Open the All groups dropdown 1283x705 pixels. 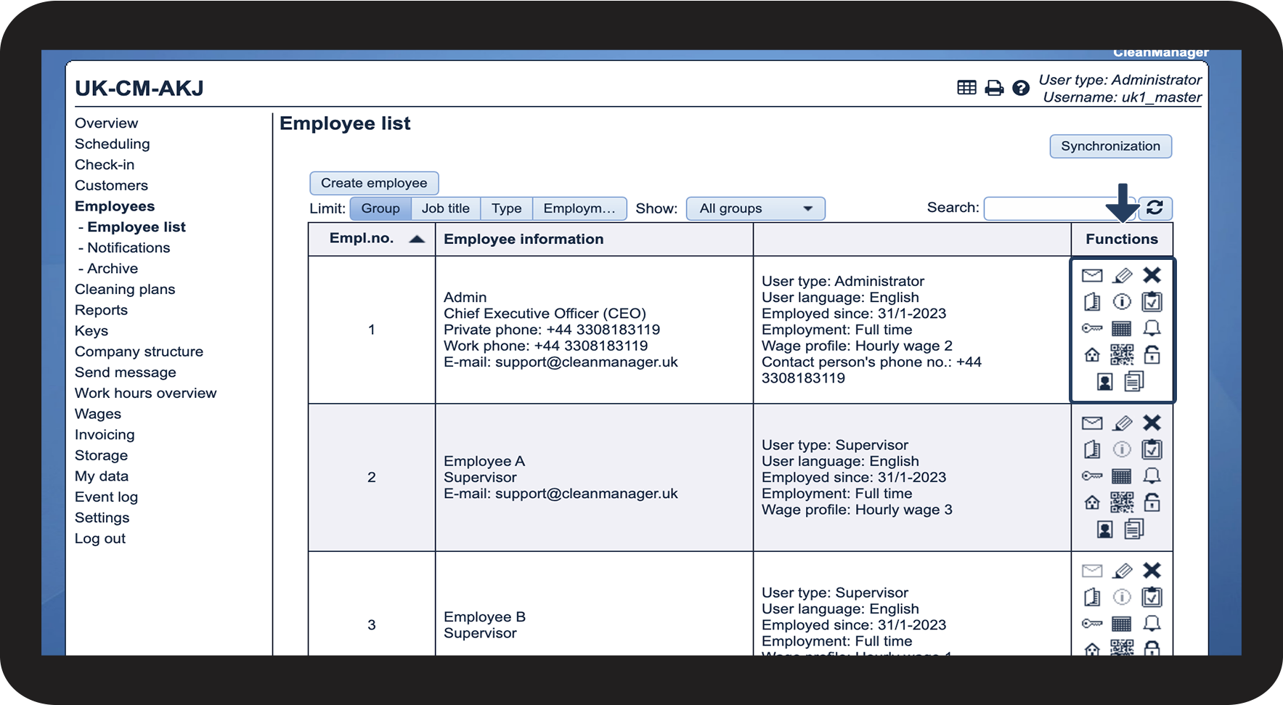click(755, 208)
